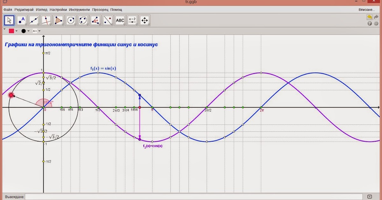The width and height of the screenshot is (382, 200).
Task: Choose the Ellipse conic tool
Action: click(x=83, y=20)
